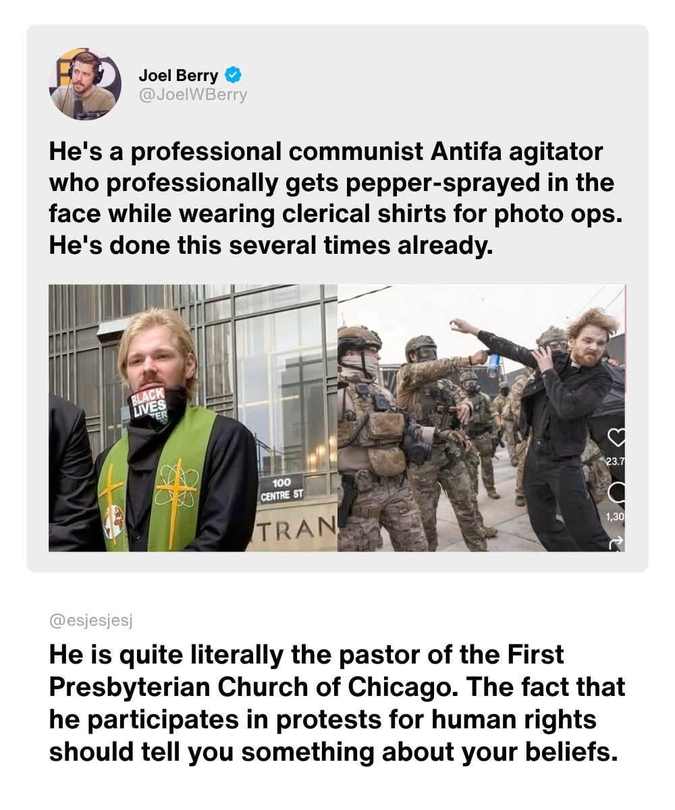Open Joel Berry's profile avatar
675x810 pixels.
coord(85,84)
